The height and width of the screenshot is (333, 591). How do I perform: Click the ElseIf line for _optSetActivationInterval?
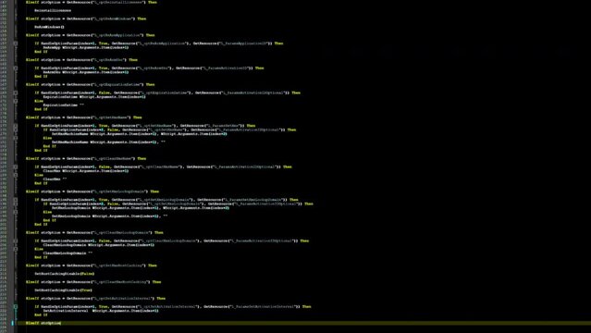(96, 298)
